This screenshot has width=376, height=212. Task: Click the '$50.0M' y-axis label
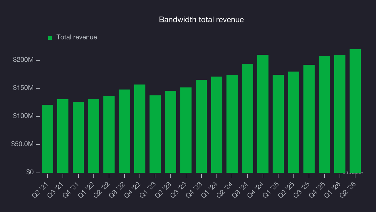pyautogui.click(x=22, y=144)
